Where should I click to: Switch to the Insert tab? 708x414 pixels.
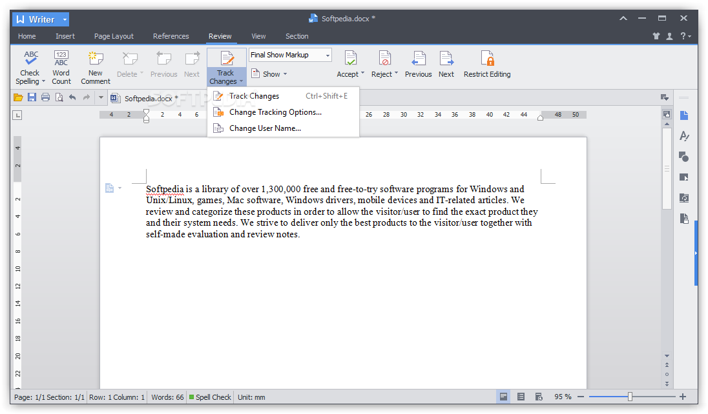coord(65,36)
